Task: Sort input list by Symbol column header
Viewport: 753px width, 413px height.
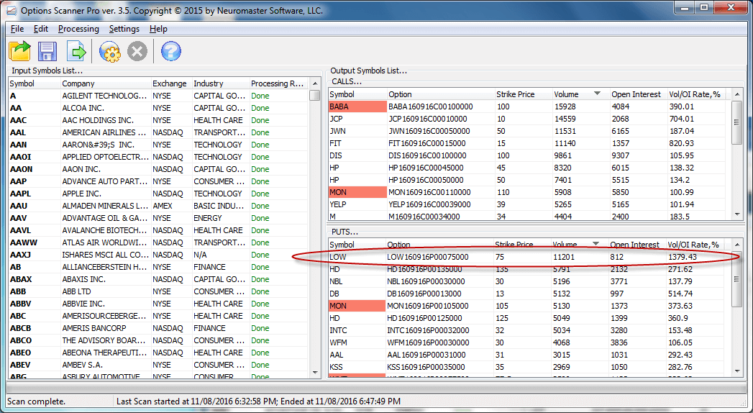Action: [x=34, y=83]
